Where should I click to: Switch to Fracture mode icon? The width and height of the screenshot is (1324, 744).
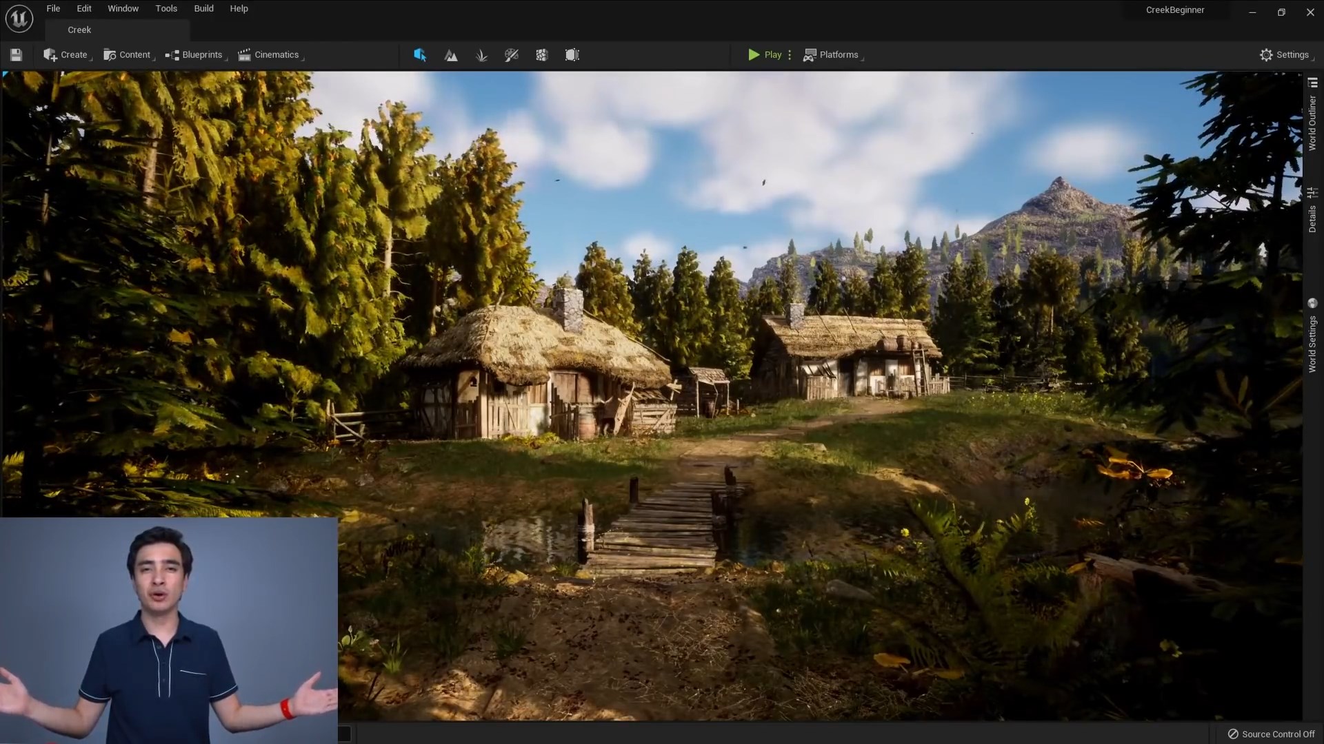(x=542, y=55)
